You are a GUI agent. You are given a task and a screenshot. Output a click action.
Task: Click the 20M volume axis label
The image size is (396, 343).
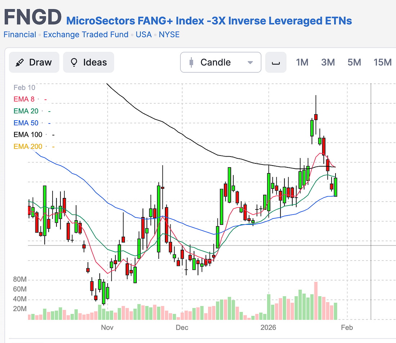pyautogui.click(x=20, y=309)
